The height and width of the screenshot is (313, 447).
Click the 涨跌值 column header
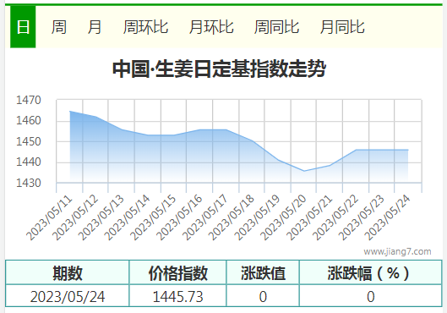point(263,272)
